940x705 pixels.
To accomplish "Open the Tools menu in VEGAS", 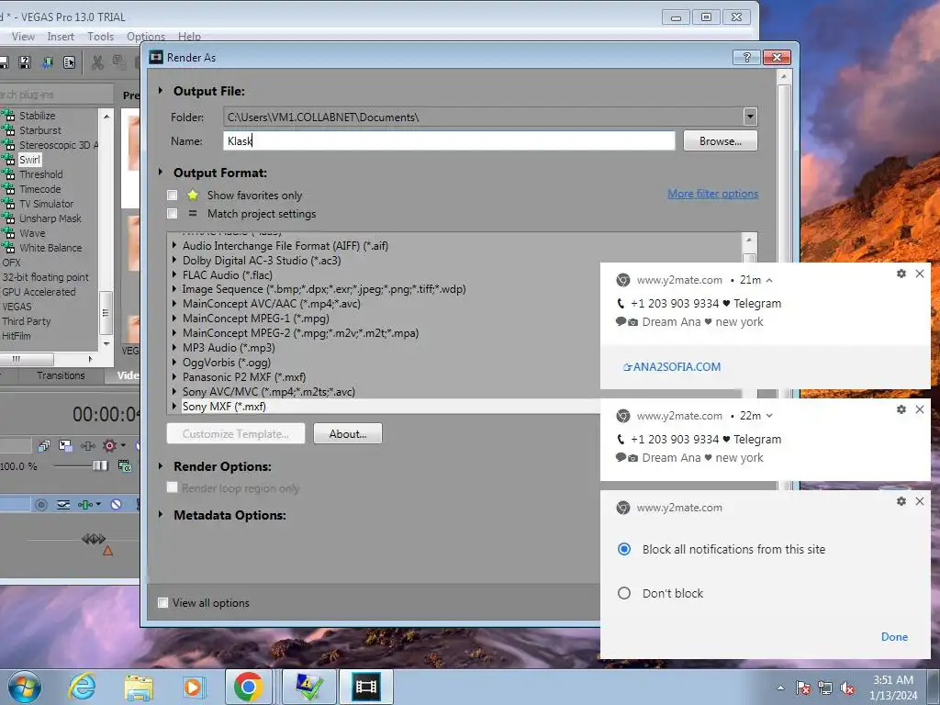I will (x=100, y=37).
